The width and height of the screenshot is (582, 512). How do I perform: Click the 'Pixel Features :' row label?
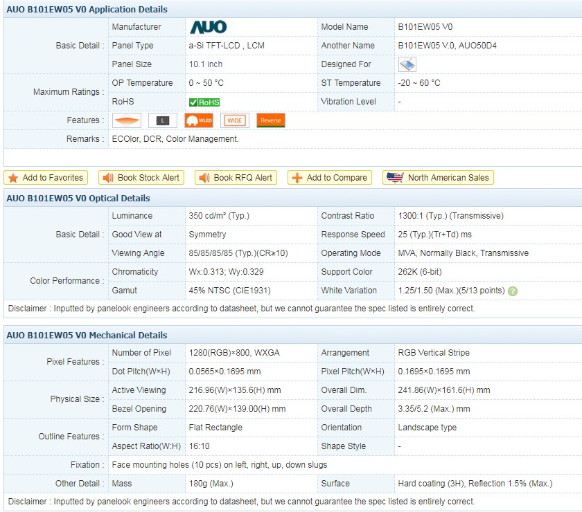76,361
